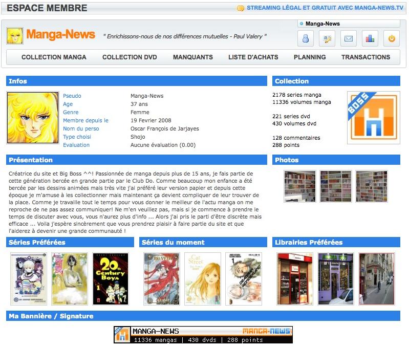409x347 pixels.
Task: Click the "2178 series manga" count
Action: pos(297,95)
